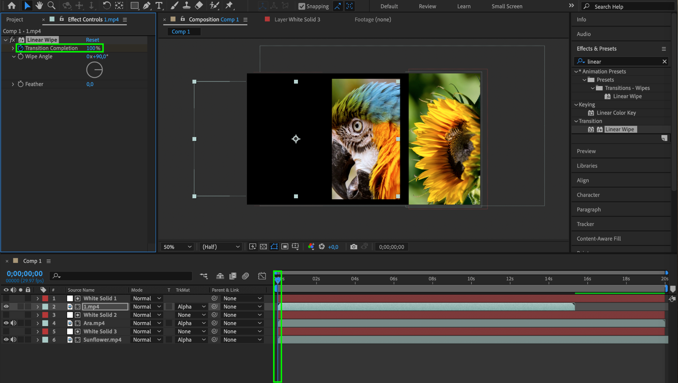Click Reset for Linear Wipe effect
The image size is (678, 383).
(92, 40)
